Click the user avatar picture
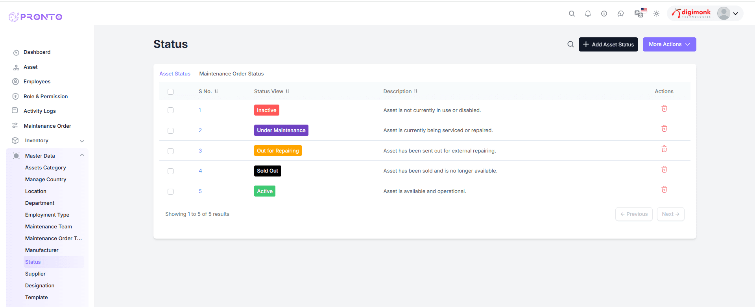The width and height of the screenshot is (755, 307). [724, 13]
